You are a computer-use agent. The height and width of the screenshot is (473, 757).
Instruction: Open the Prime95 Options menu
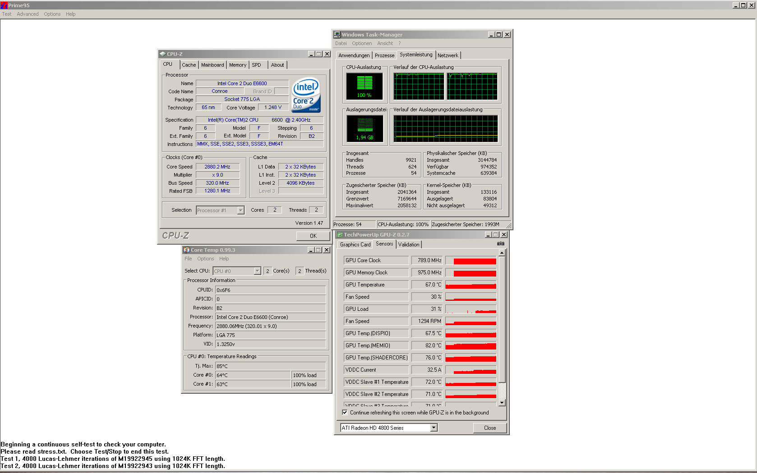52,14
